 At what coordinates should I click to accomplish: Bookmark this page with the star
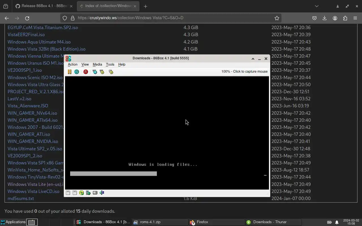pos(277,18)
